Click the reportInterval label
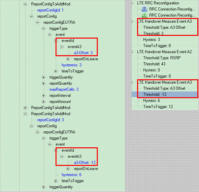Screen dimensions: 199x192 point(60,95)
